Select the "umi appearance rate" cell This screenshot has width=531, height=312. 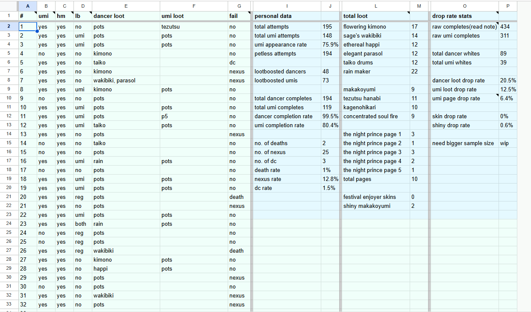pos(287,45)
